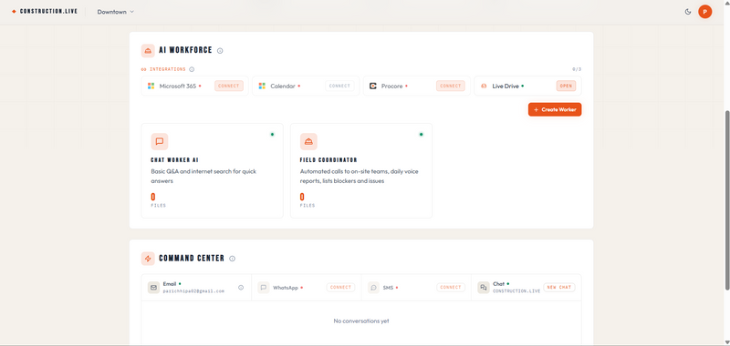Show Command Center info icon

tap(233, 259)
